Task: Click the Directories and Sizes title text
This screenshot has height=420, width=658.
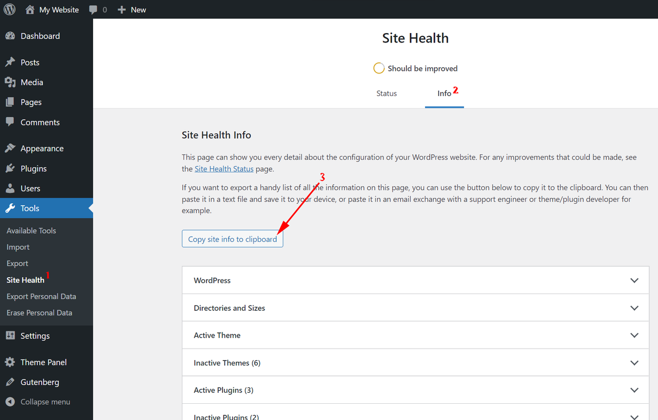Action: tap(229, 308)
